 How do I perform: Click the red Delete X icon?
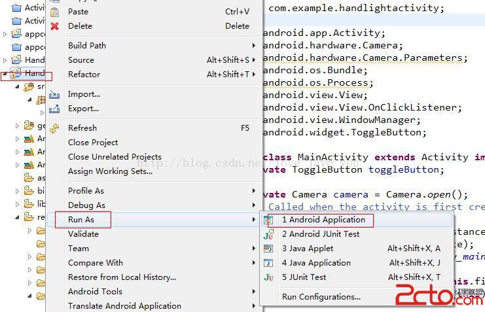[x=54, y=26]
